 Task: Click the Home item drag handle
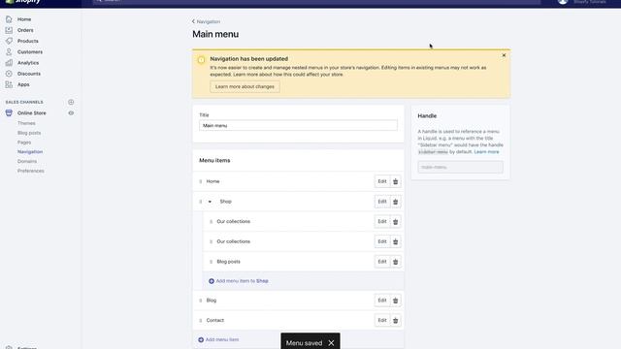coord(201,181)
